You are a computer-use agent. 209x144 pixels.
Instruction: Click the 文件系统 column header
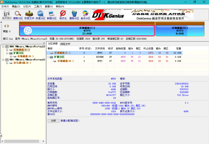(x=100, y=48)
